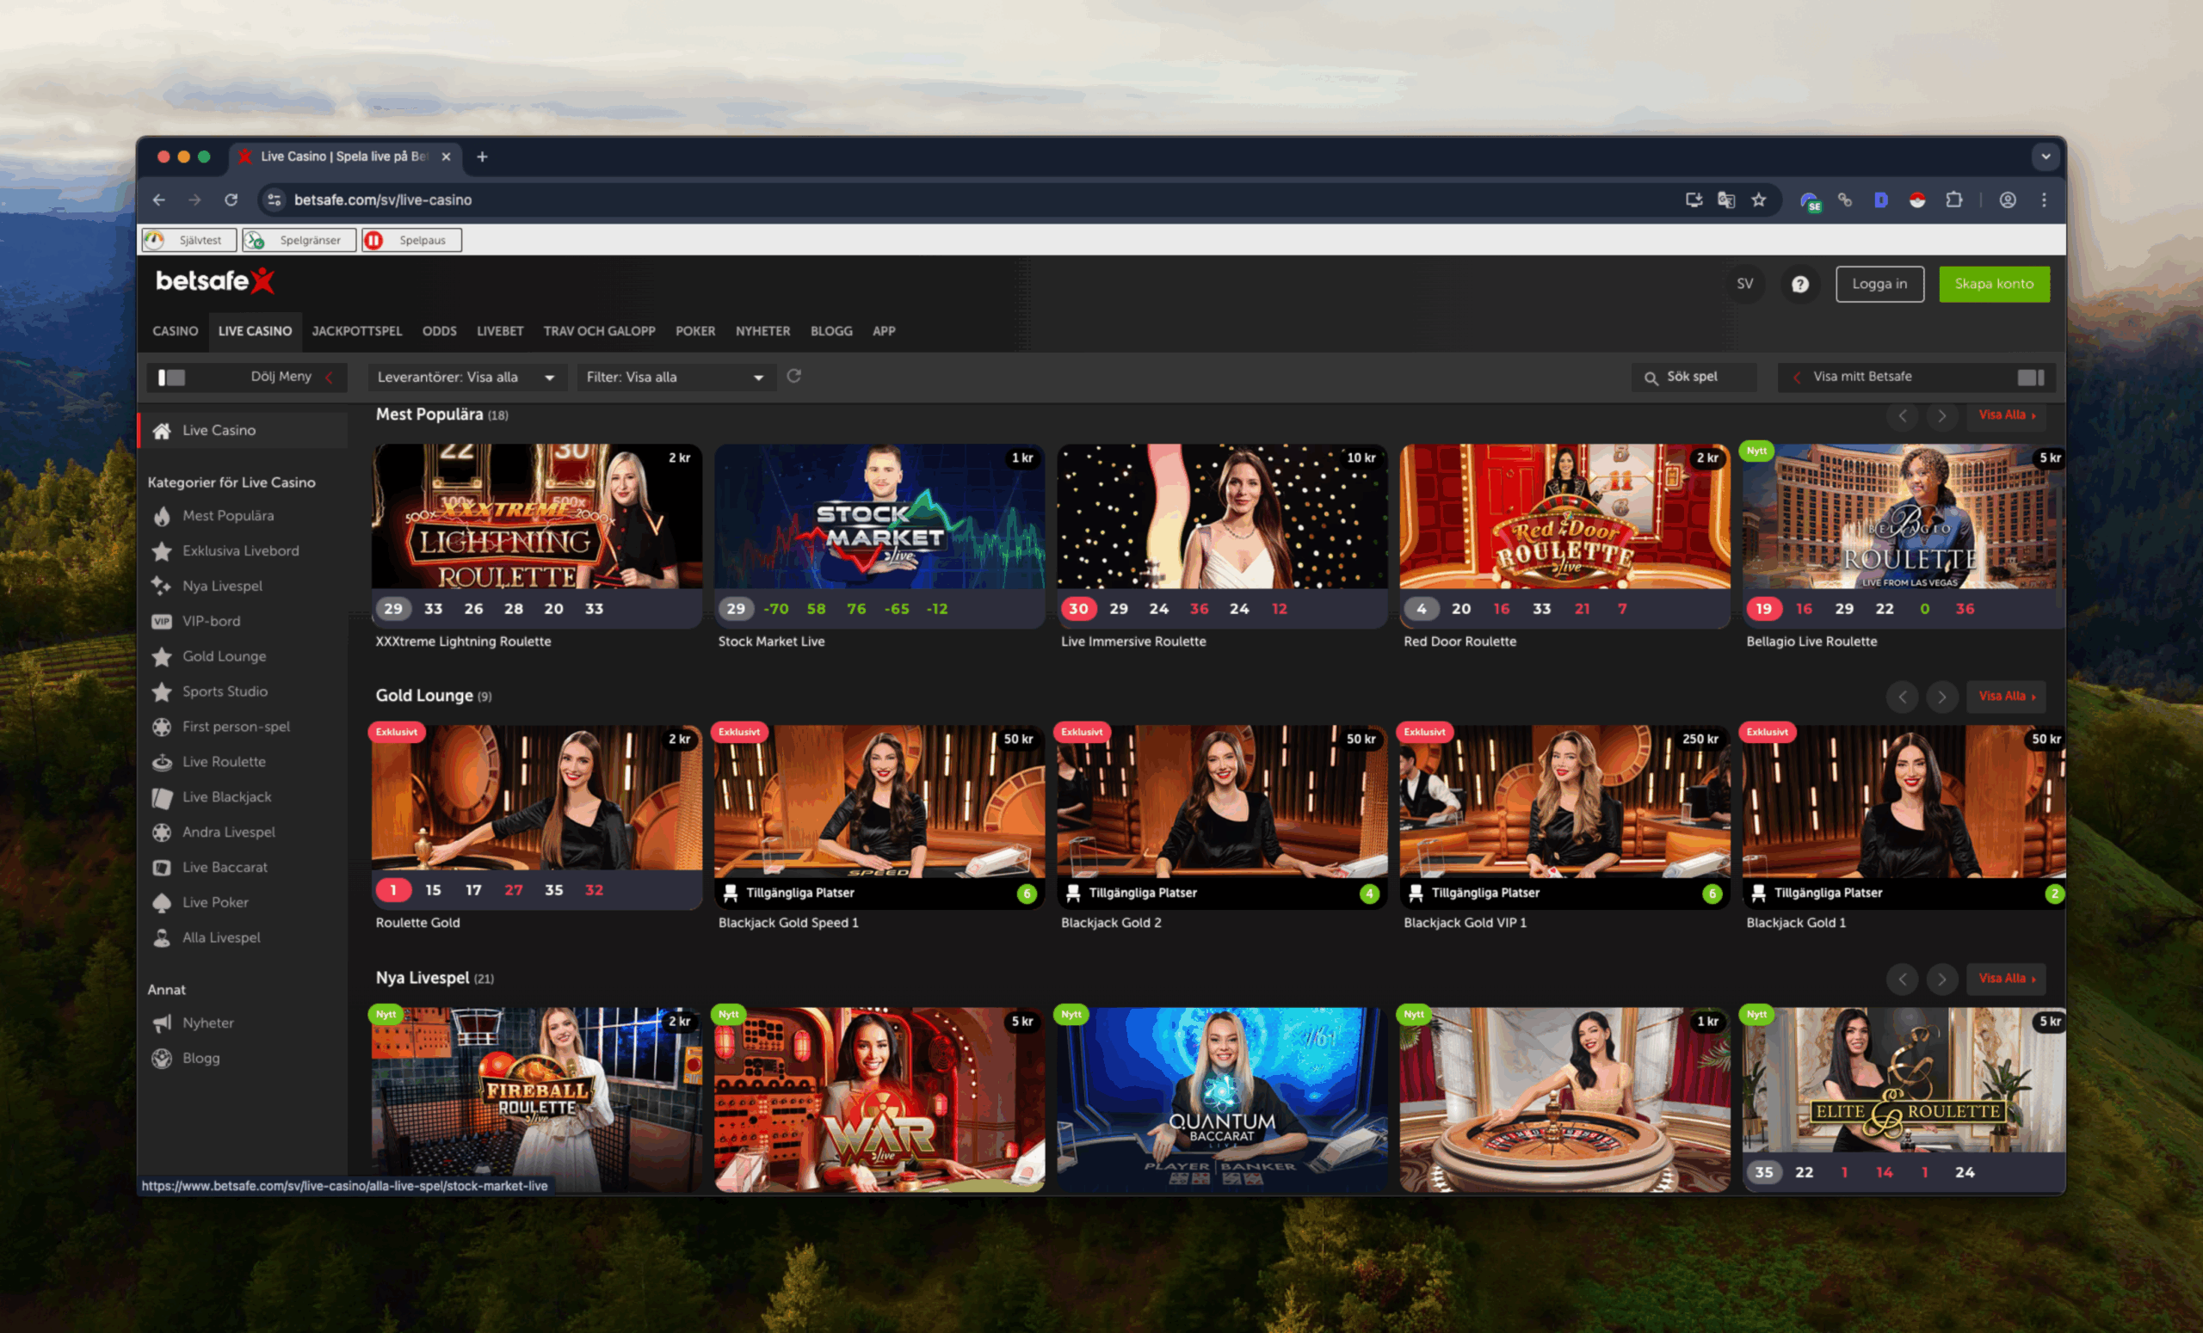Click the refresh filters icon
Screen dimensions: 2203x1333
pos(794,376)
